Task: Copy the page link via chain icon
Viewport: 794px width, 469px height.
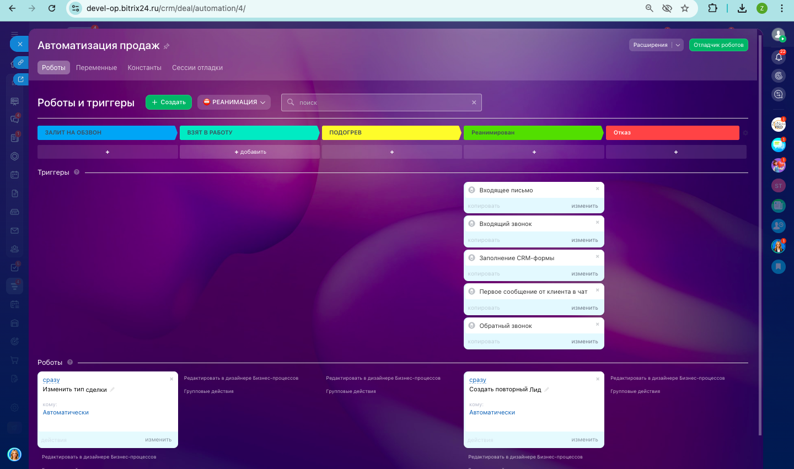Action: click(x=20, y=62)
